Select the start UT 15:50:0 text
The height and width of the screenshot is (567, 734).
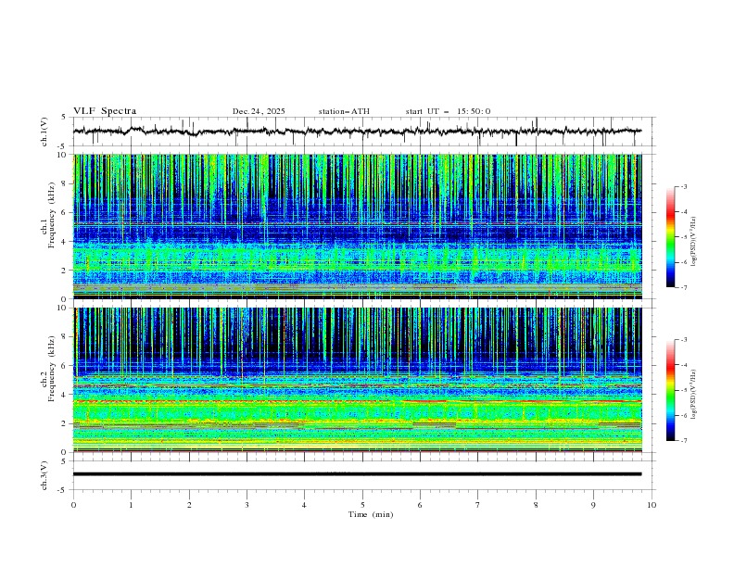[448, 111]
